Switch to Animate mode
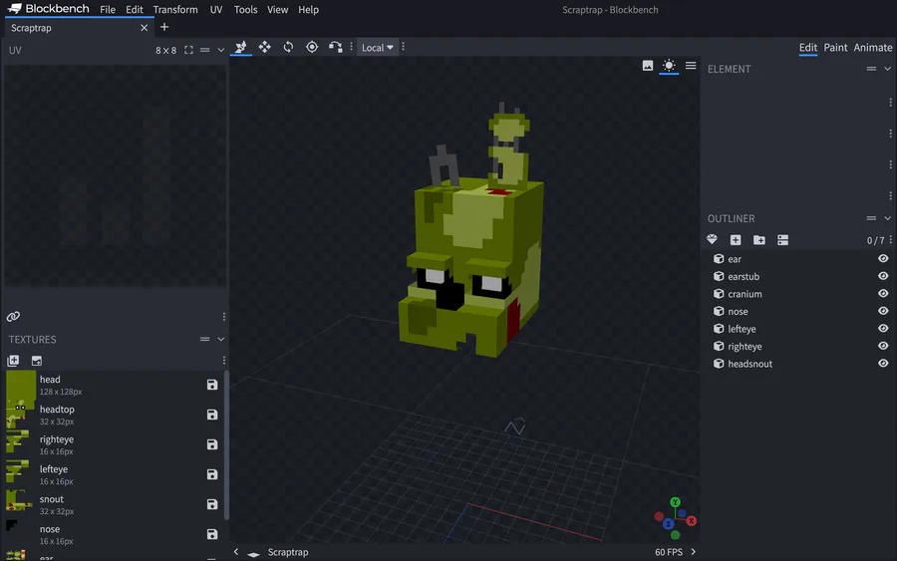897x561 pixels. click(x=872, y=48)
